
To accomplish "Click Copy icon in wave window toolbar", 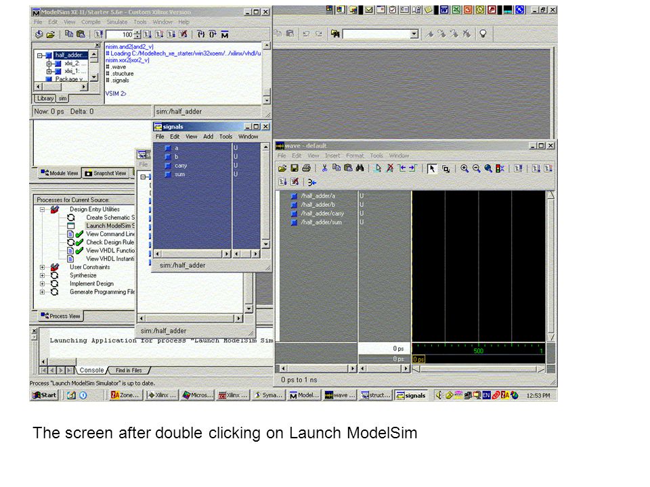I will point(337,168).
